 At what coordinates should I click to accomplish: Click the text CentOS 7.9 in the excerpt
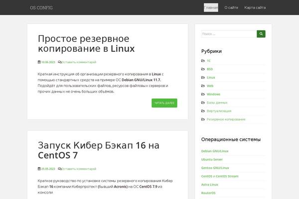click(148, 187)
